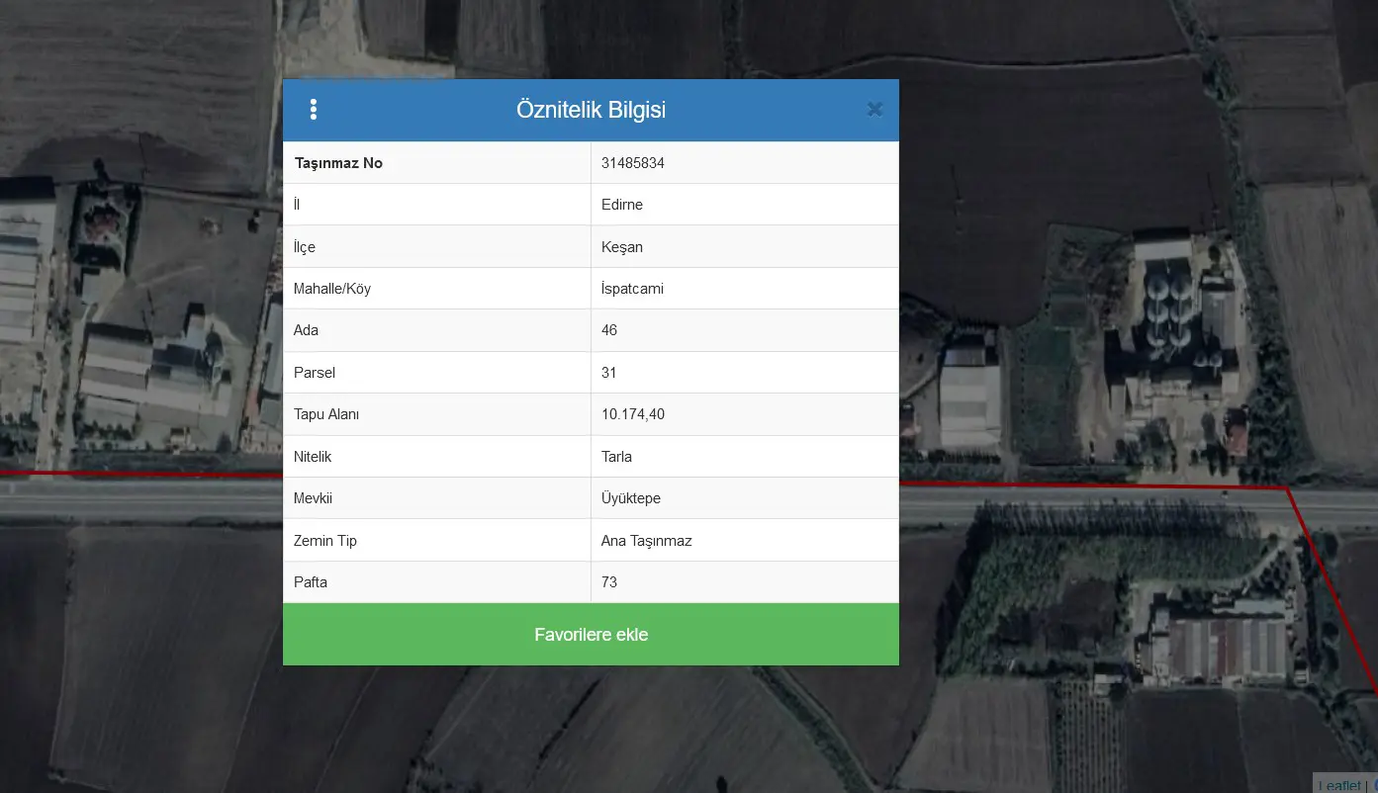
Task: Click the Nitelik value Tarla
Action: pyautogui.click(x=616, y=457)
